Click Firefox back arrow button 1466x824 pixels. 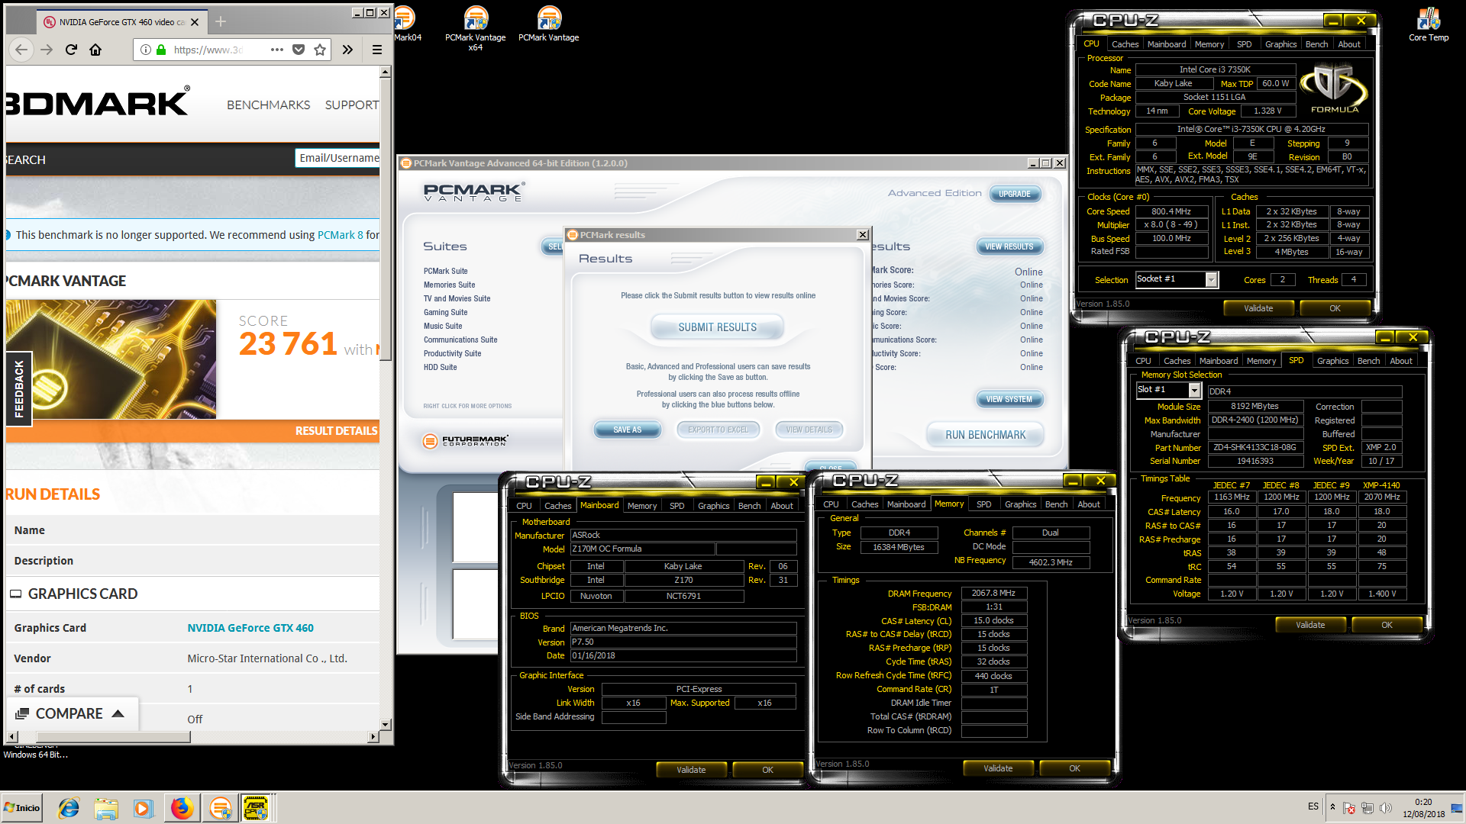[x=21, y=50]
